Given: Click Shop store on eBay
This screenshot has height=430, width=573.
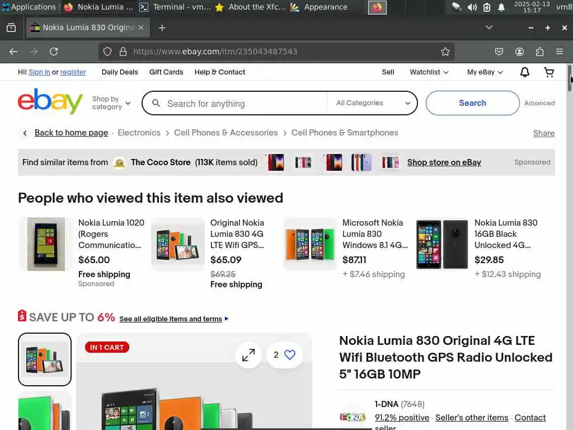Looking at the screenshot, I should (x=444, y=162).
